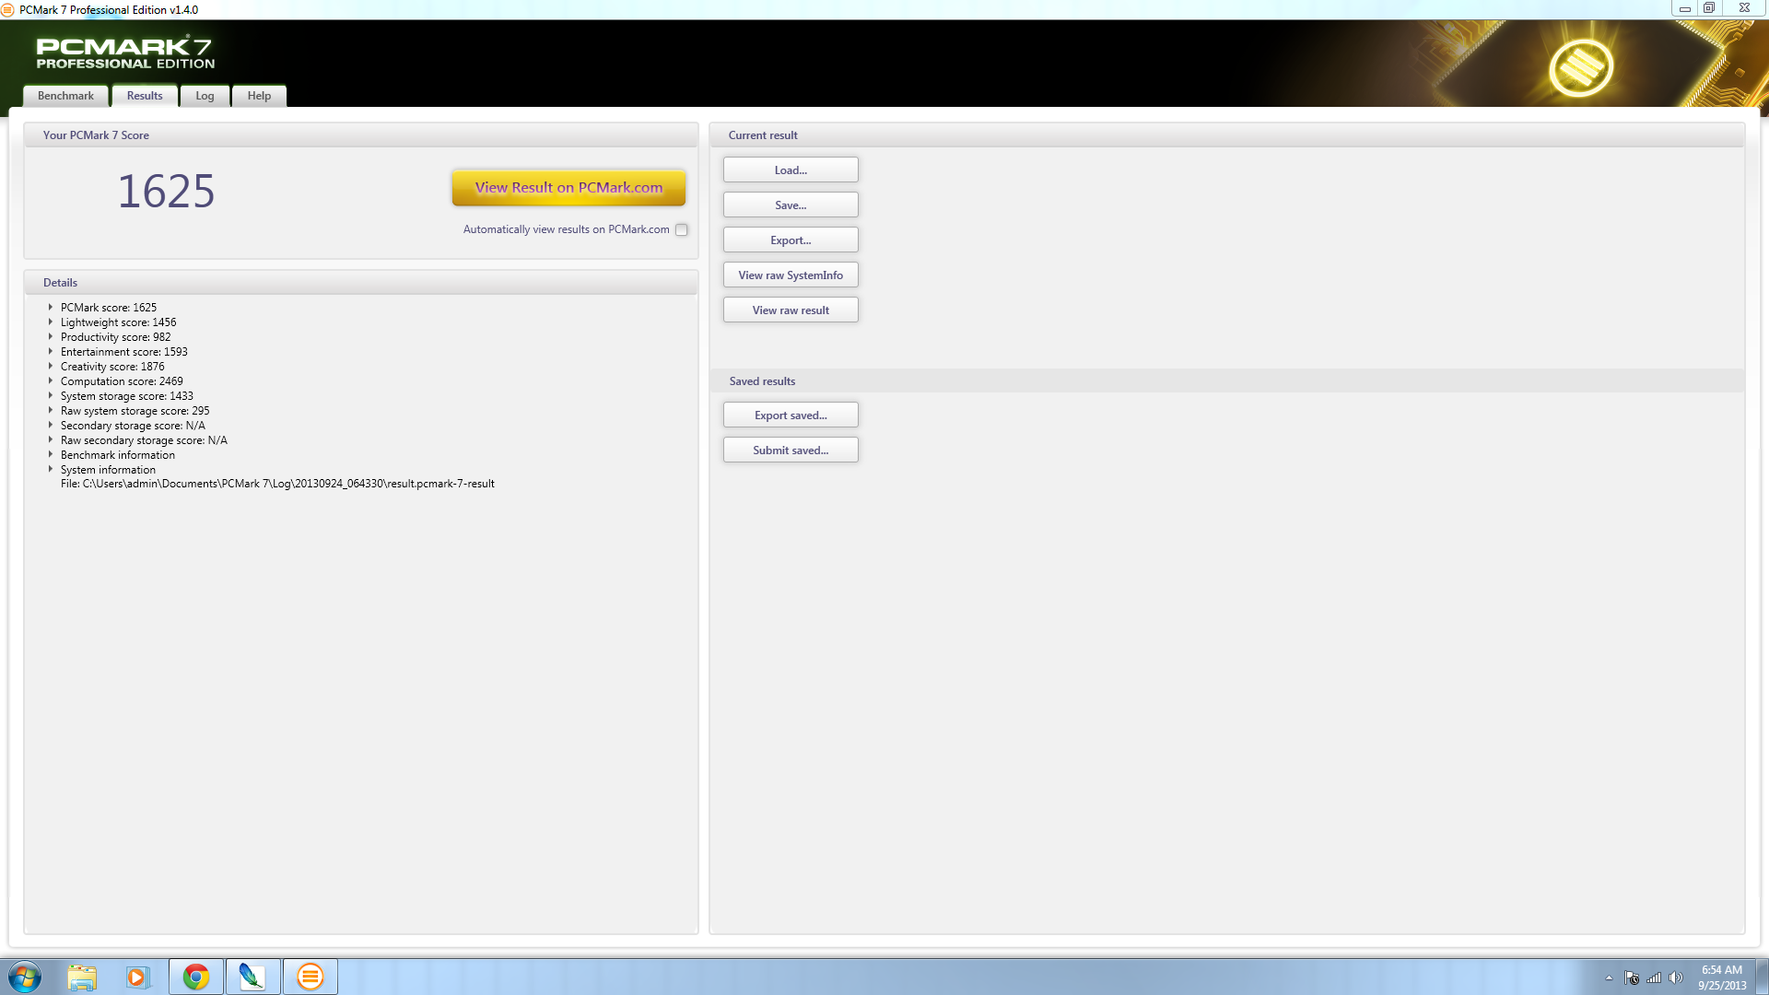
Task: Open Google Chrome from taskbar
Action: point(195,977)
